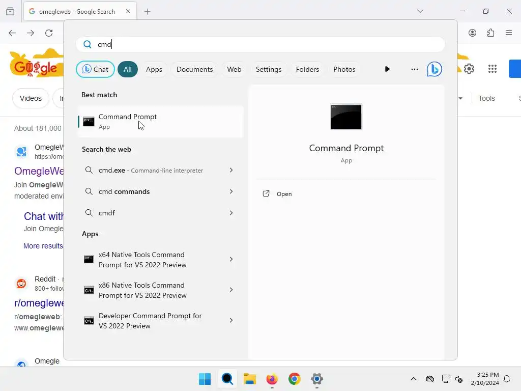Expand Developer Command Prompt chevron
This screenshot has width=521, height=391.
pos(231,321)
